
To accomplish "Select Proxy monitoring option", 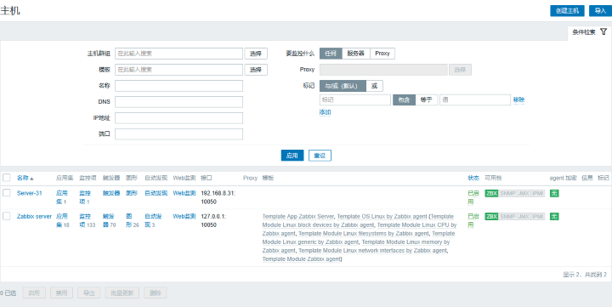I will click(382, 54).
